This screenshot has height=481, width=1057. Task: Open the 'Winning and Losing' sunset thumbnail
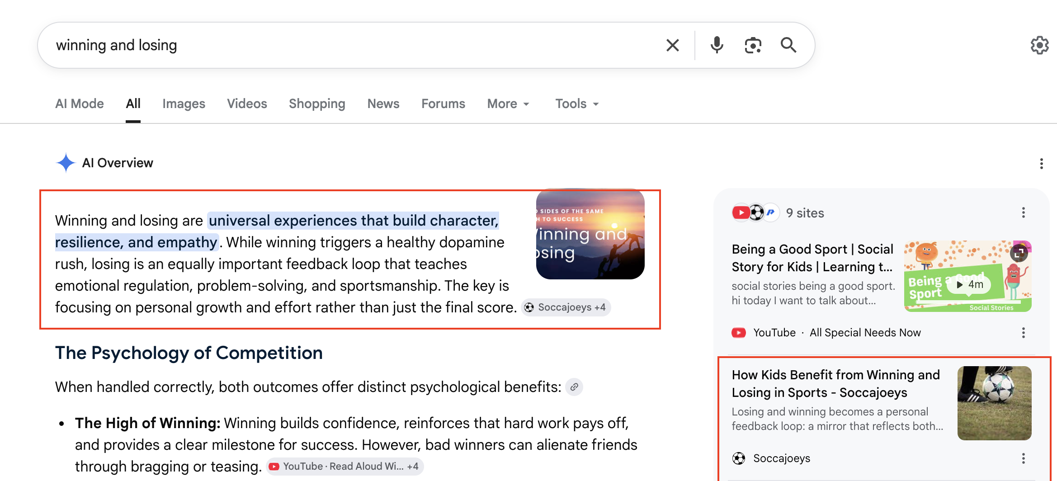[590, 234]
